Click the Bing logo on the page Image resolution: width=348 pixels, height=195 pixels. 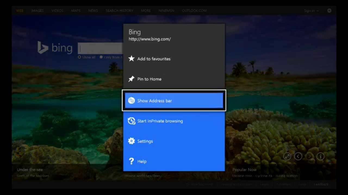click(55, 48)
